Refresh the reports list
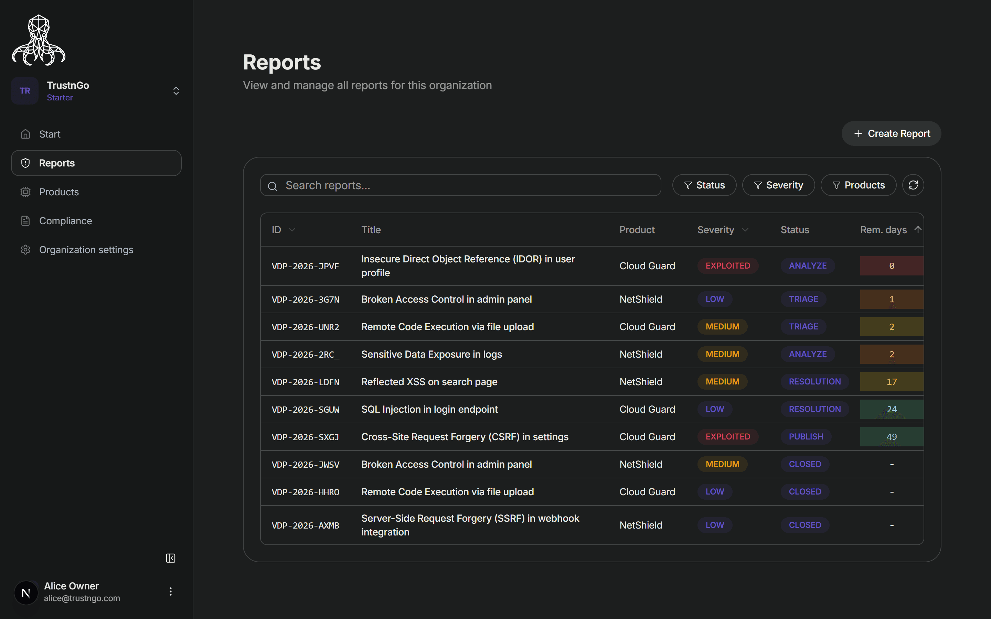 913,185
